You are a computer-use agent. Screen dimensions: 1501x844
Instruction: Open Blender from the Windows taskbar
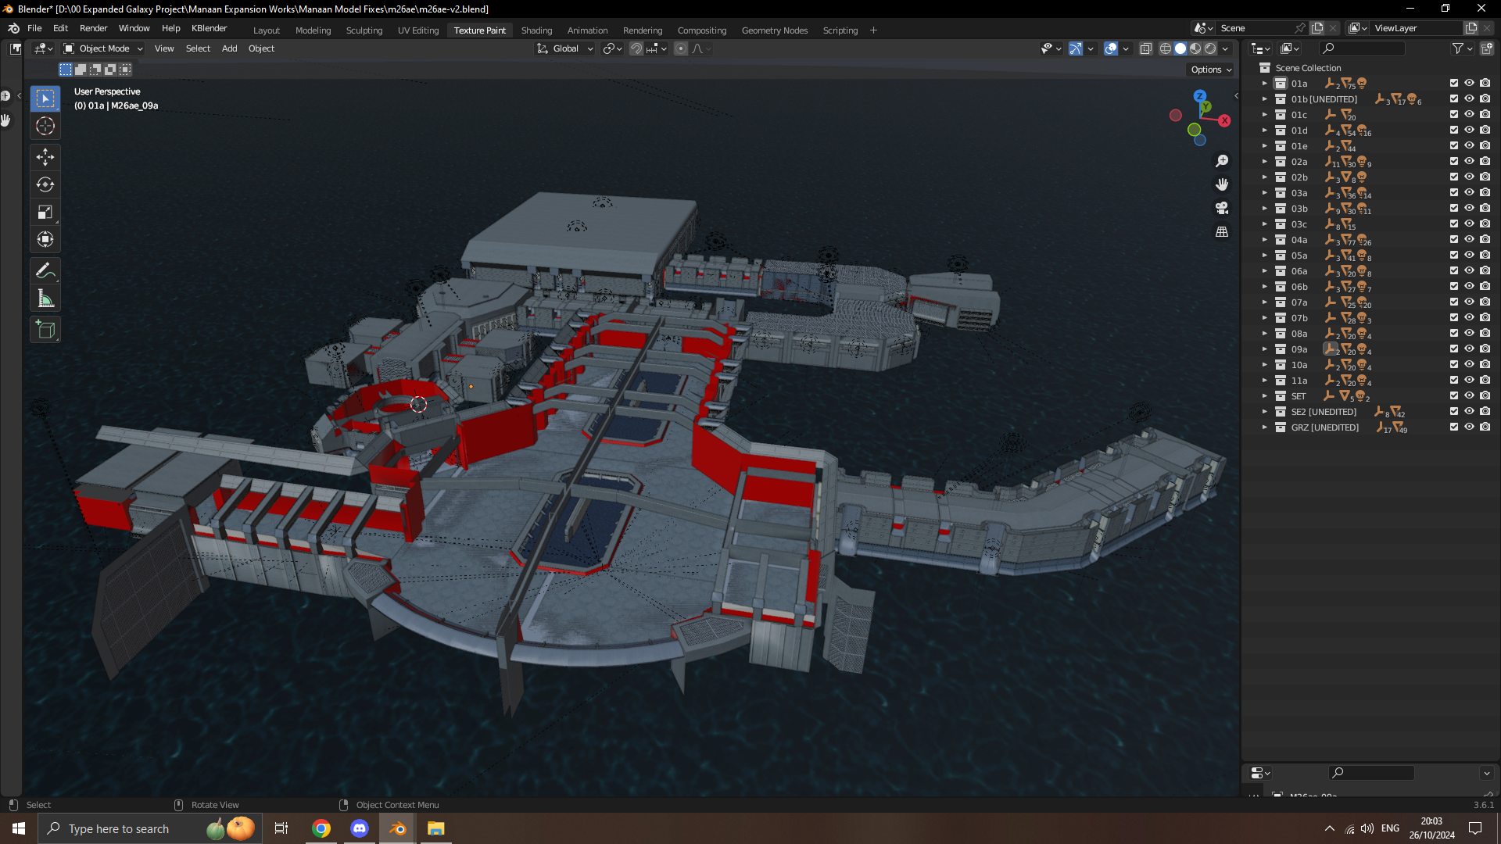click(397, 828)
